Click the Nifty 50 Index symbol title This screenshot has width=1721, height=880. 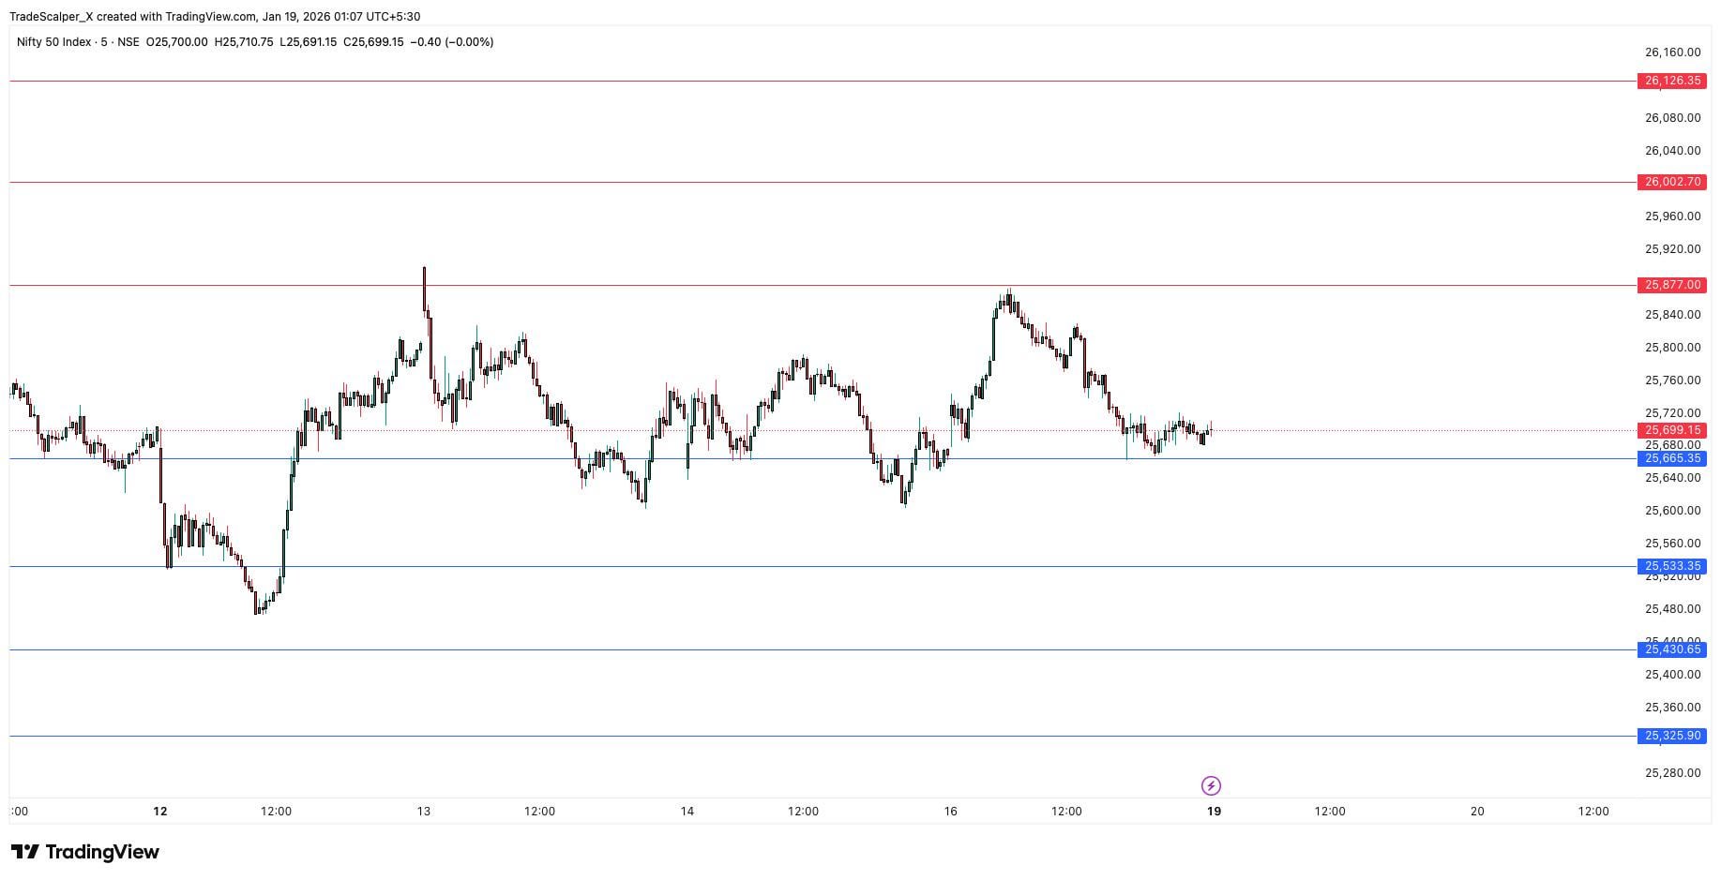pyautogui.click(x=54, y=42)
